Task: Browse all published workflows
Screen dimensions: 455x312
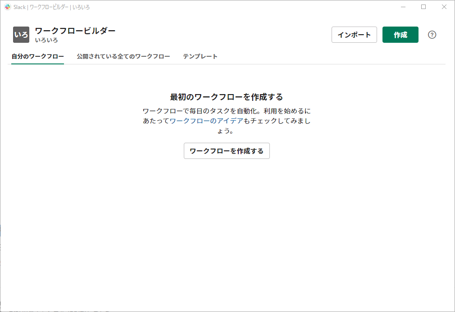Action: pos(123,56)
